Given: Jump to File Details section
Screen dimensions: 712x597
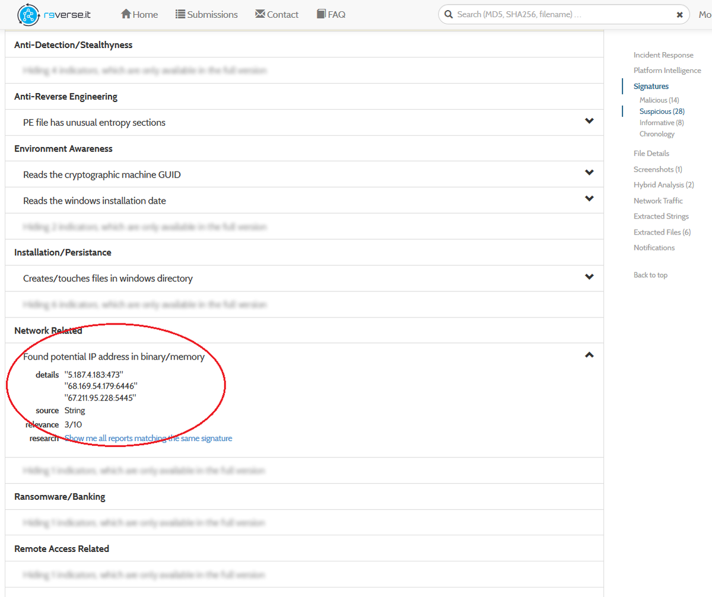Looking at the screenshot, I should [651, 154].
